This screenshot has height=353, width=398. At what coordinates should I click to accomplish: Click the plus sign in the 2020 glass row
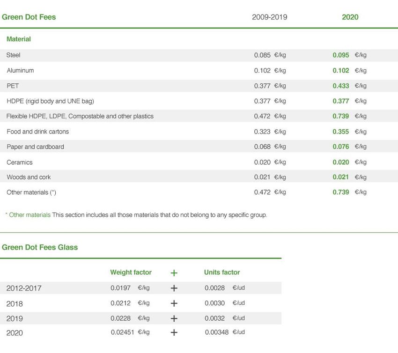[x=174, y=332]
